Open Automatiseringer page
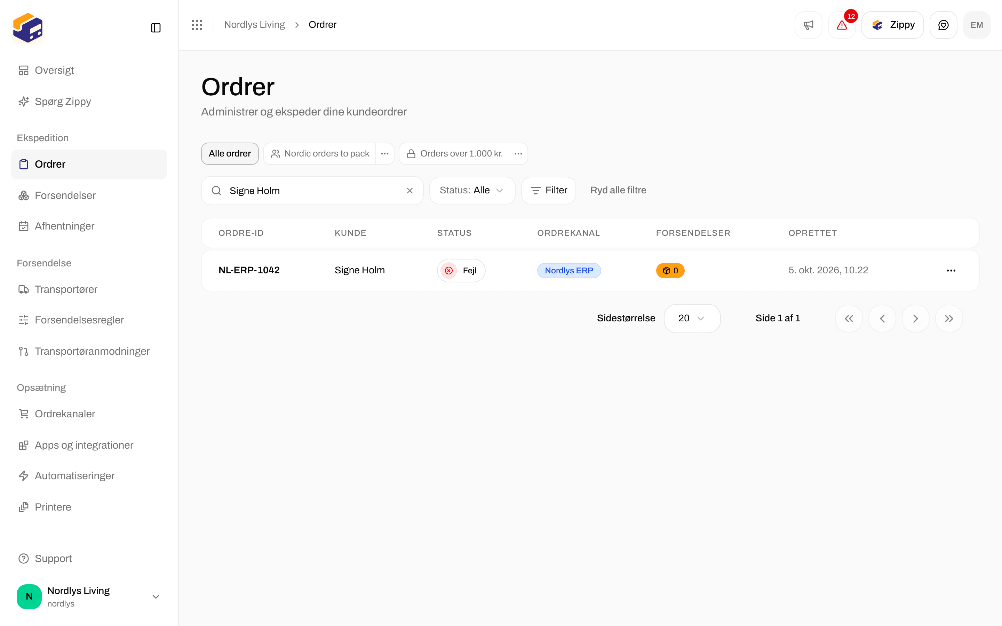The image size is (1002, 626). point(89,476)
